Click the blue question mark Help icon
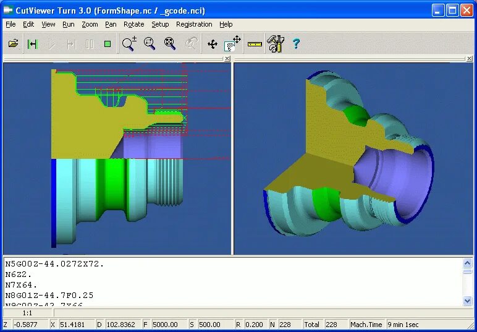The image size is (477, 332). click(x=296, y=43)
